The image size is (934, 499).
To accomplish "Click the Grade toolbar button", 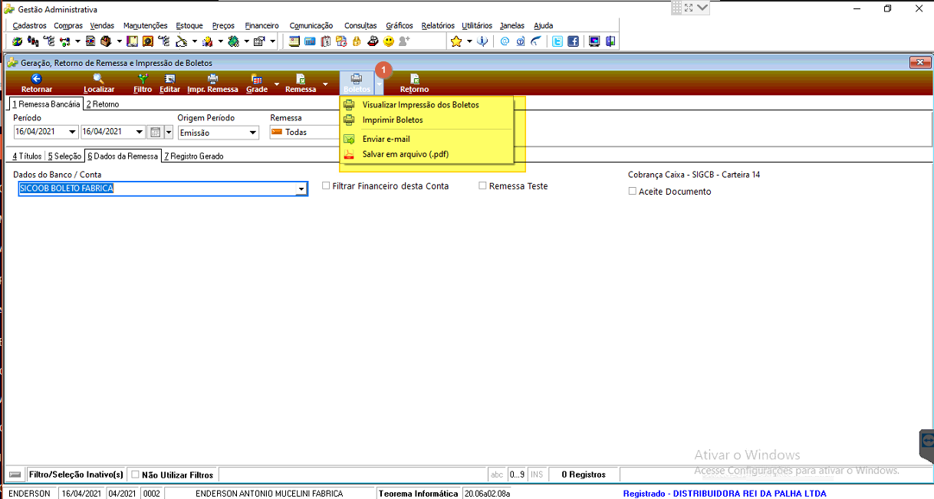I will click(x=257, y=83).
